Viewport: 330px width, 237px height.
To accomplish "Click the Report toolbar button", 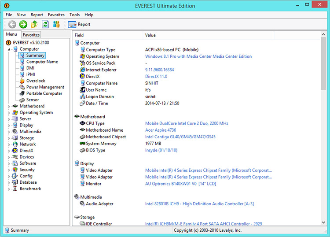I will [79, 24].
